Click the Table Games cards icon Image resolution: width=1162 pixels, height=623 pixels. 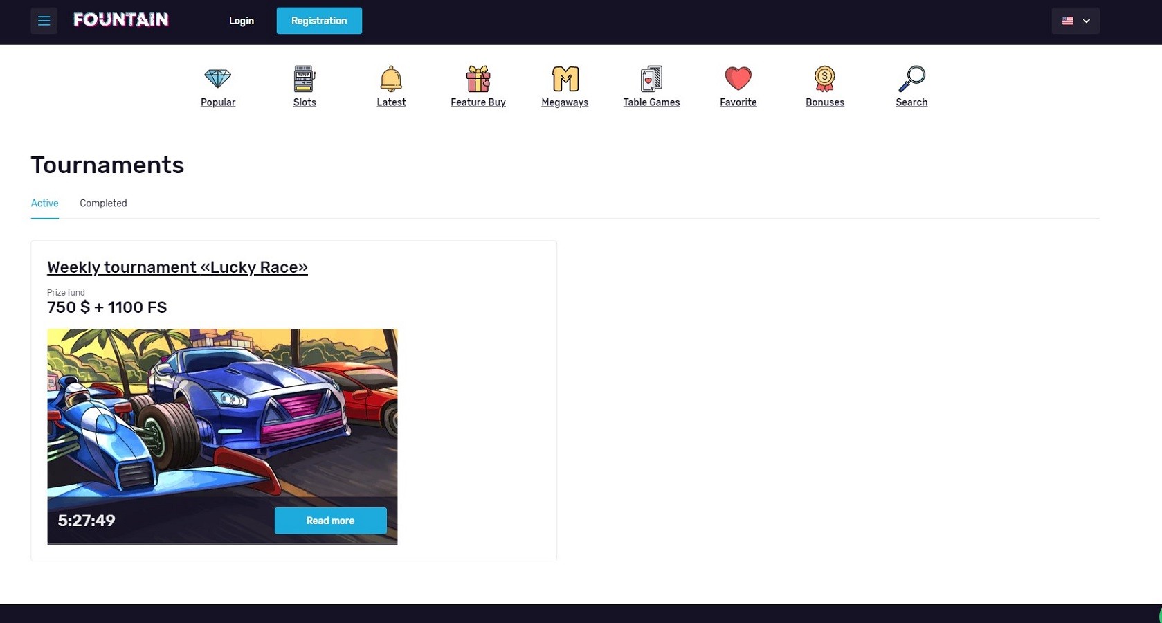[x=651, y=78]
